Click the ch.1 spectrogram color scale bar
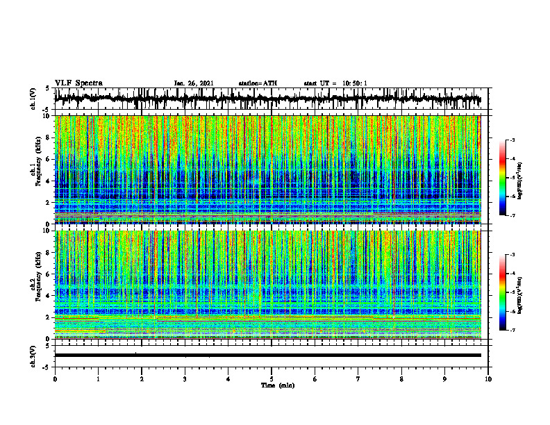 [x=502, y=178]
